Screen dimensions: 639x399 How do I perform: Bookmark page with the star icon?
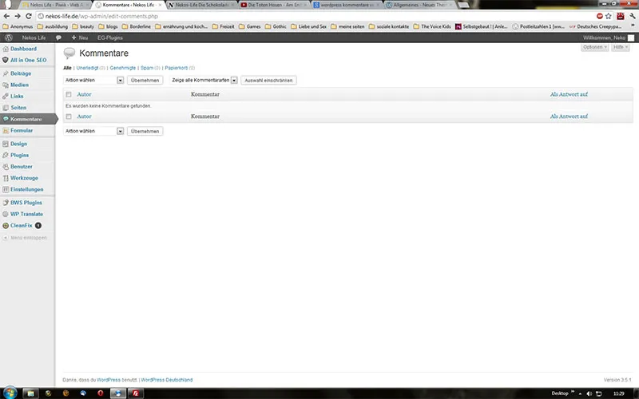pos(609,16)
